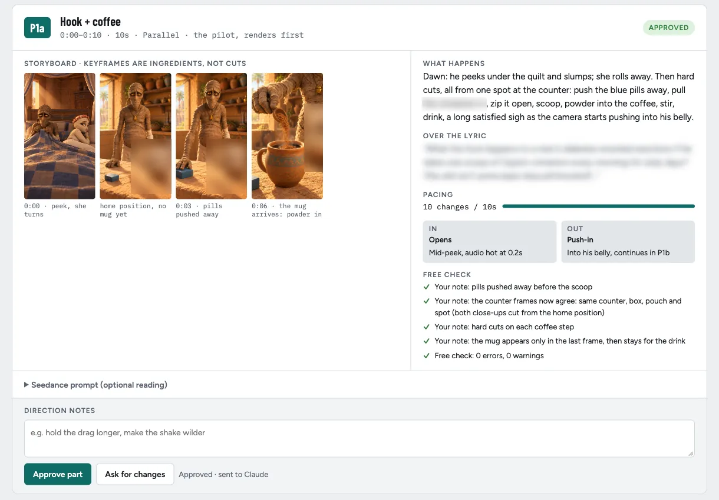Click the Approve part button
The width and height of the screenshot is (719, 500).
(58, 474)
